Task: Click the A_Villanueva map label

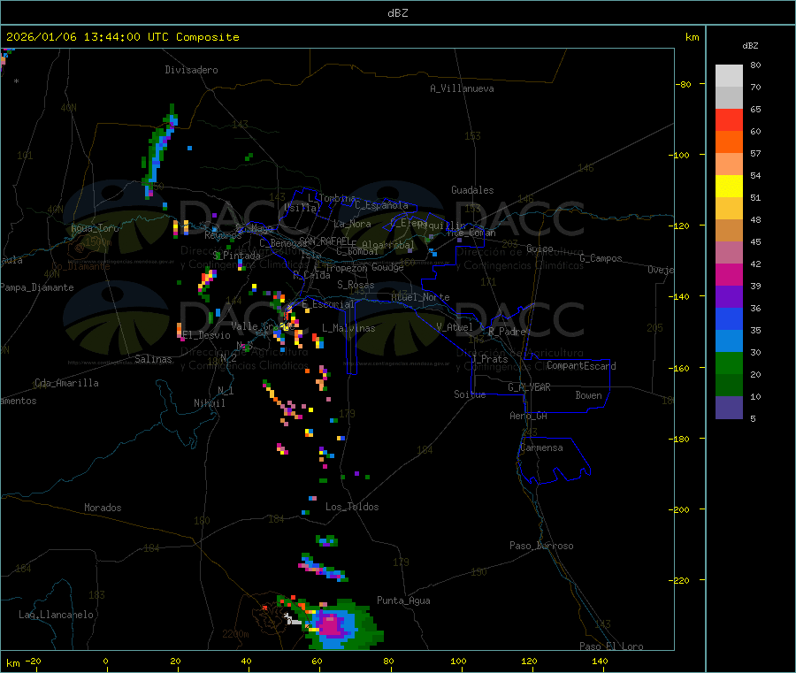Action: coord(462,88)
